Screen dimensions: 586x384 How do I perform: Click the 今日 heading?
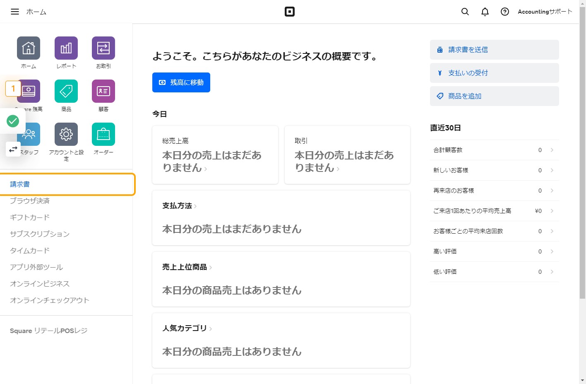159,114
